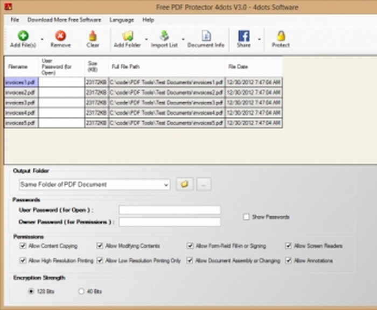This screenshot has width=377, height=310.
Task: Click full path cell of invoices2.pdf
Action: 167,93
